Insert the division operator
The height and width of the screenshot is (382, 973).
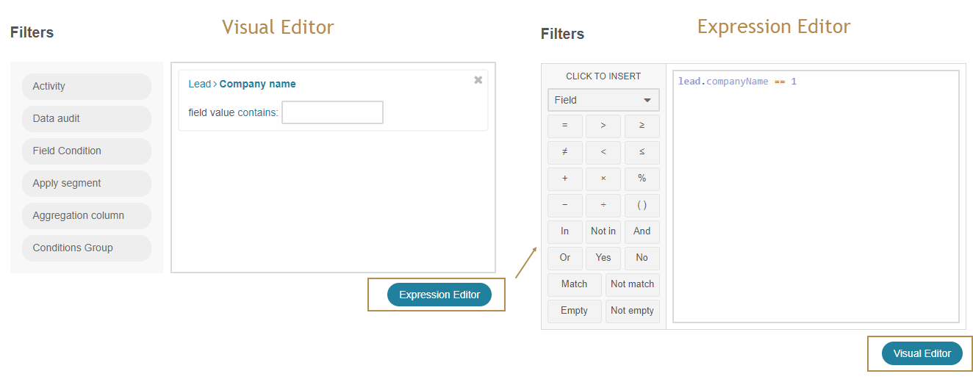(603, 205)
